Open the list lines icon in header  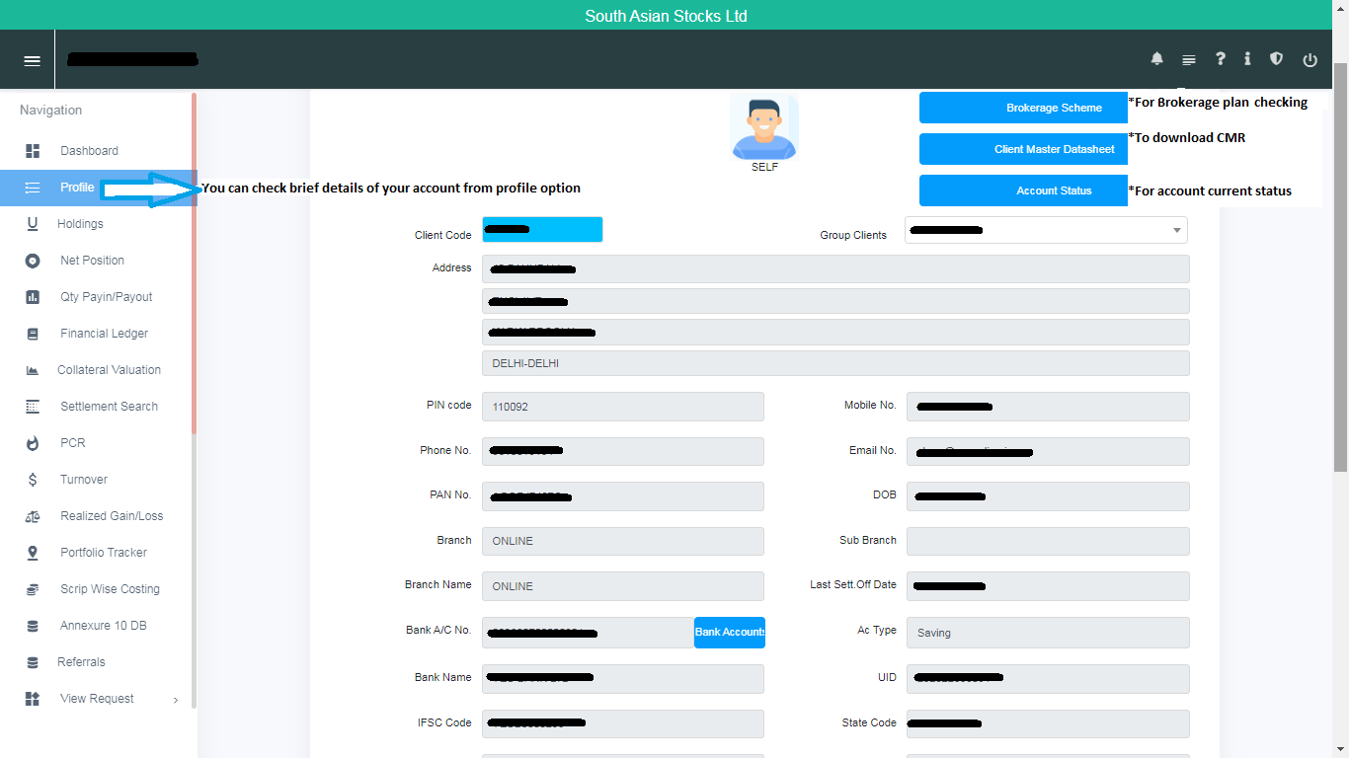tap(1188, 60)
